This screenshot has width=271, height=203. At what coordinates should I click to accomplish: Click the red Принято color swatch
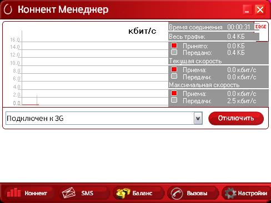[174, 45]
